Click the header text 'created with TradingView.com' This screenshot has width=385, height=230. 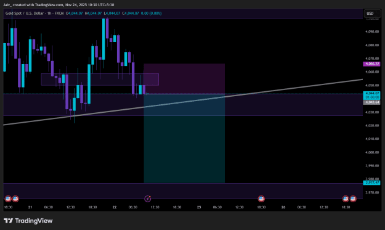point(38,5)
